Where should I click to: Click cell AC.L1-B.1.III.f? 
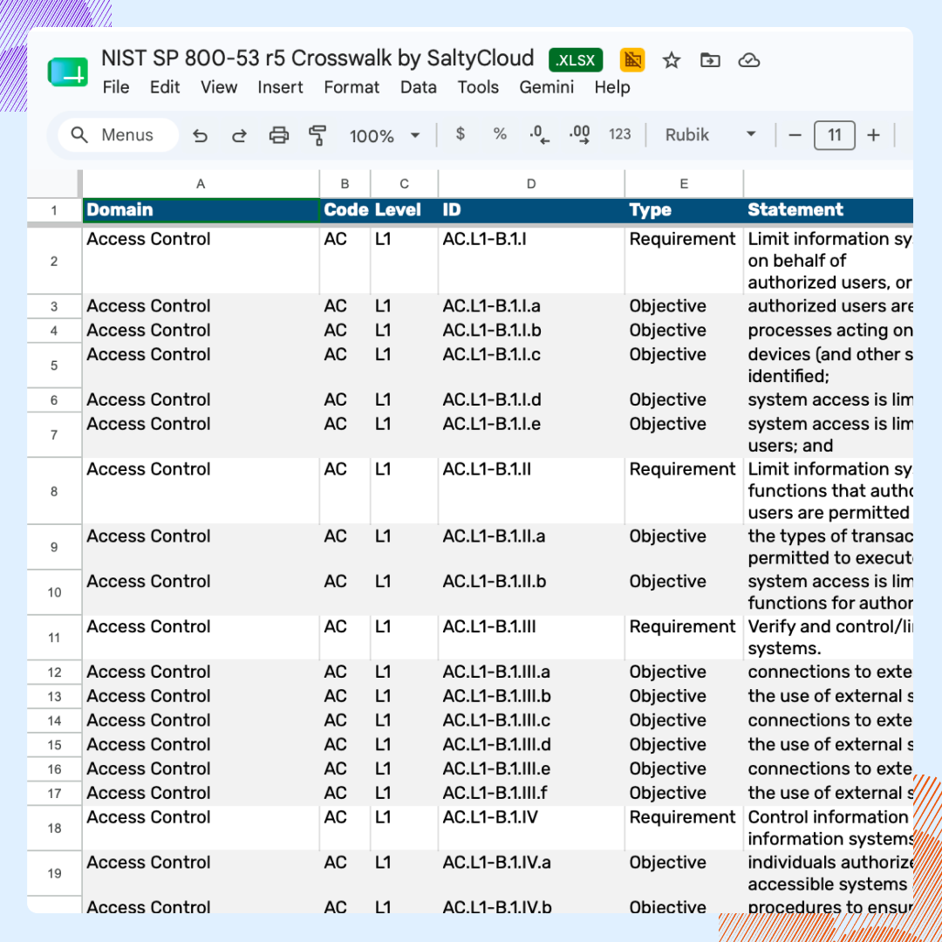pyautogui.click(x=532, y=794)
